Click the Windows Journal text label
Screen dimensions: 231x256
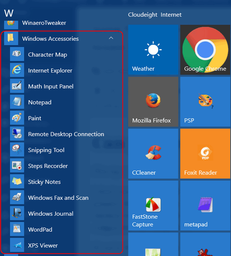[51, 214]
